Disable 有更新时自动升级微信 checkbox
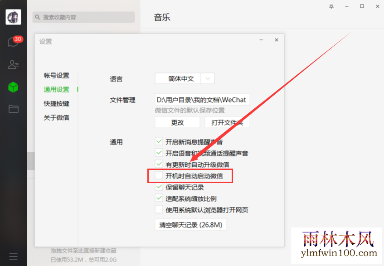The width and height of the screenshot is (384, 266). click(x=159, y=164)
